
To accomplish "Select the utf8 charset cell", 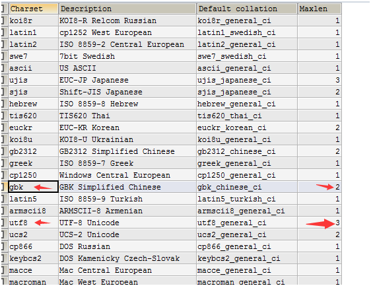I will tap(34, 223).
